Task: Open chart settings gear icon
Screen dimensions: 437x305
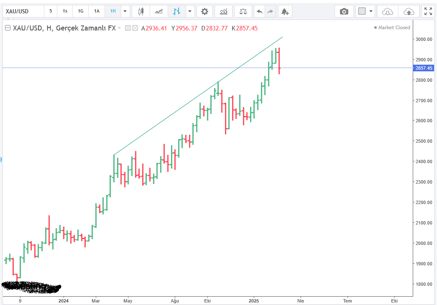Action: point(204,11)
